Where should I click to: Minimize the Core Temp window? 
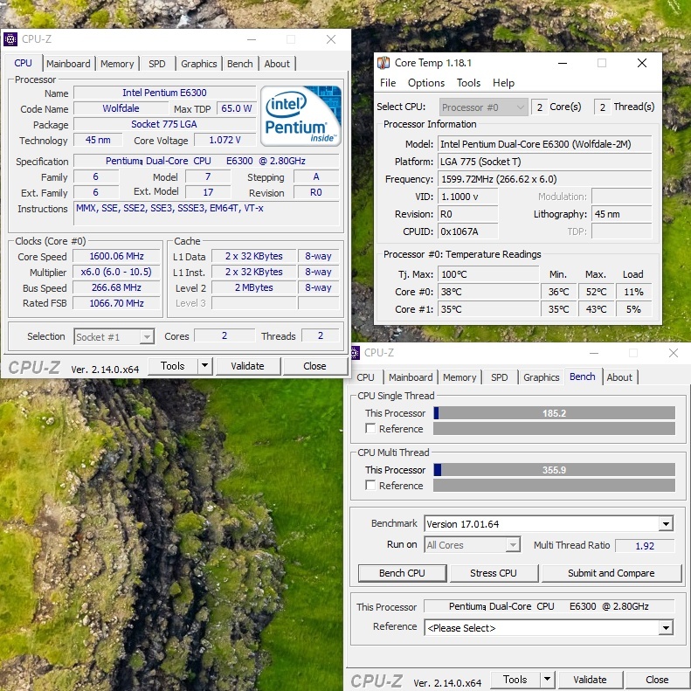coord(563,63)
